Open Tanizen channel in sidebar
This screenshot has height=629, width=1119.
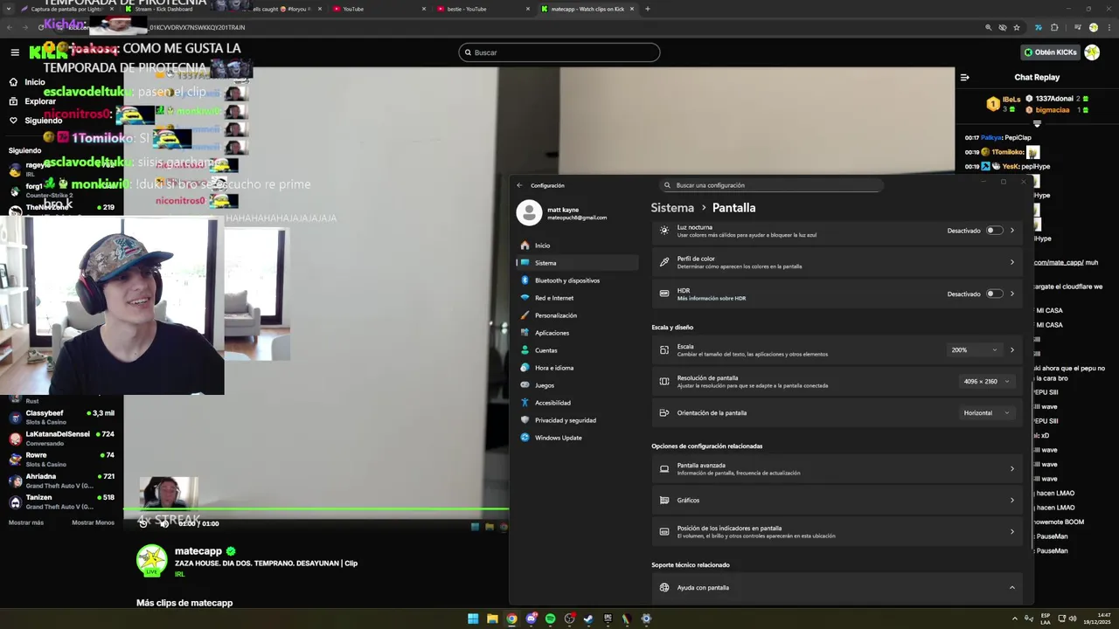(x=61, y=501)
